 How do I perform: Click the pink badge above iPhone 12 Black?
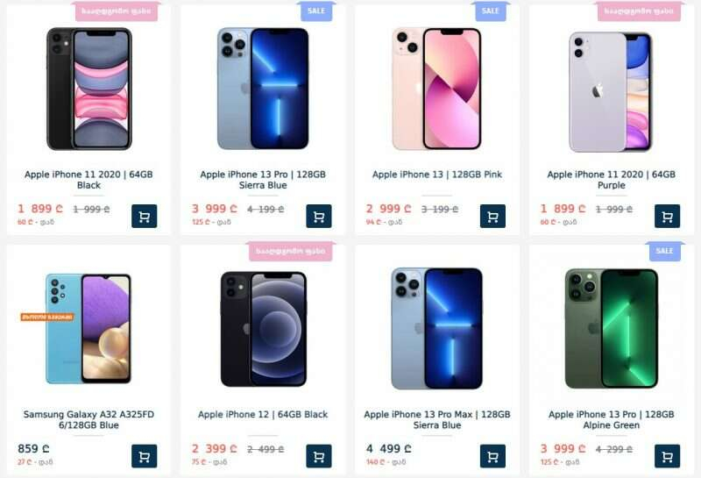291,251
